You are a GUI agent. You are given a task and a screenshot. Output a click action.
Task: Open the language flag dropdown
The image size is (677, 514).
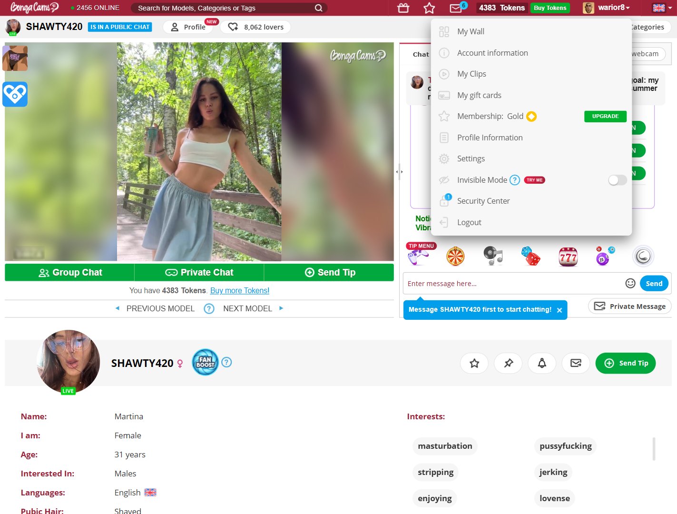click(662, 8)
